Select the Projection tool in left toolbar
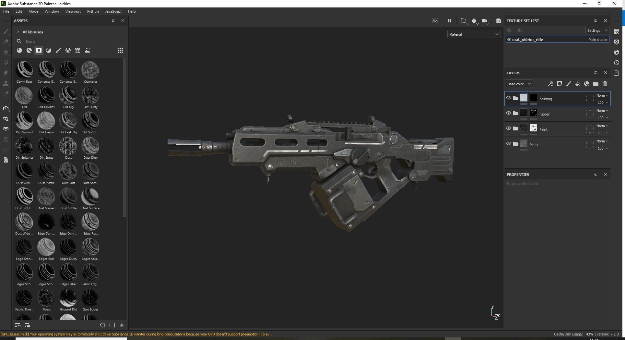 coord(6,52)
